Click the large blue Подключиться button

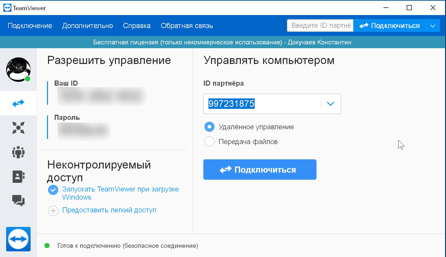click(x=260, y=170)
